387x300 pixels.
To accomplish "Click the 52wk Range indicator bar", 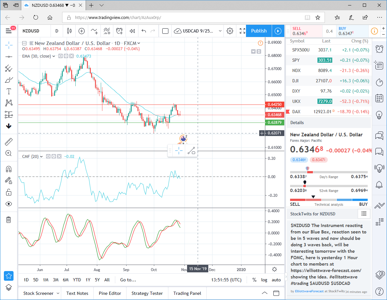I will (x=329, y=186).
